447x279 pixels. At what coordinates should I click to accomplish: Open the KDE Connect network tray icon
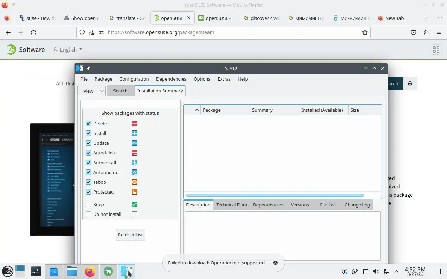click(x=355, y=271)
